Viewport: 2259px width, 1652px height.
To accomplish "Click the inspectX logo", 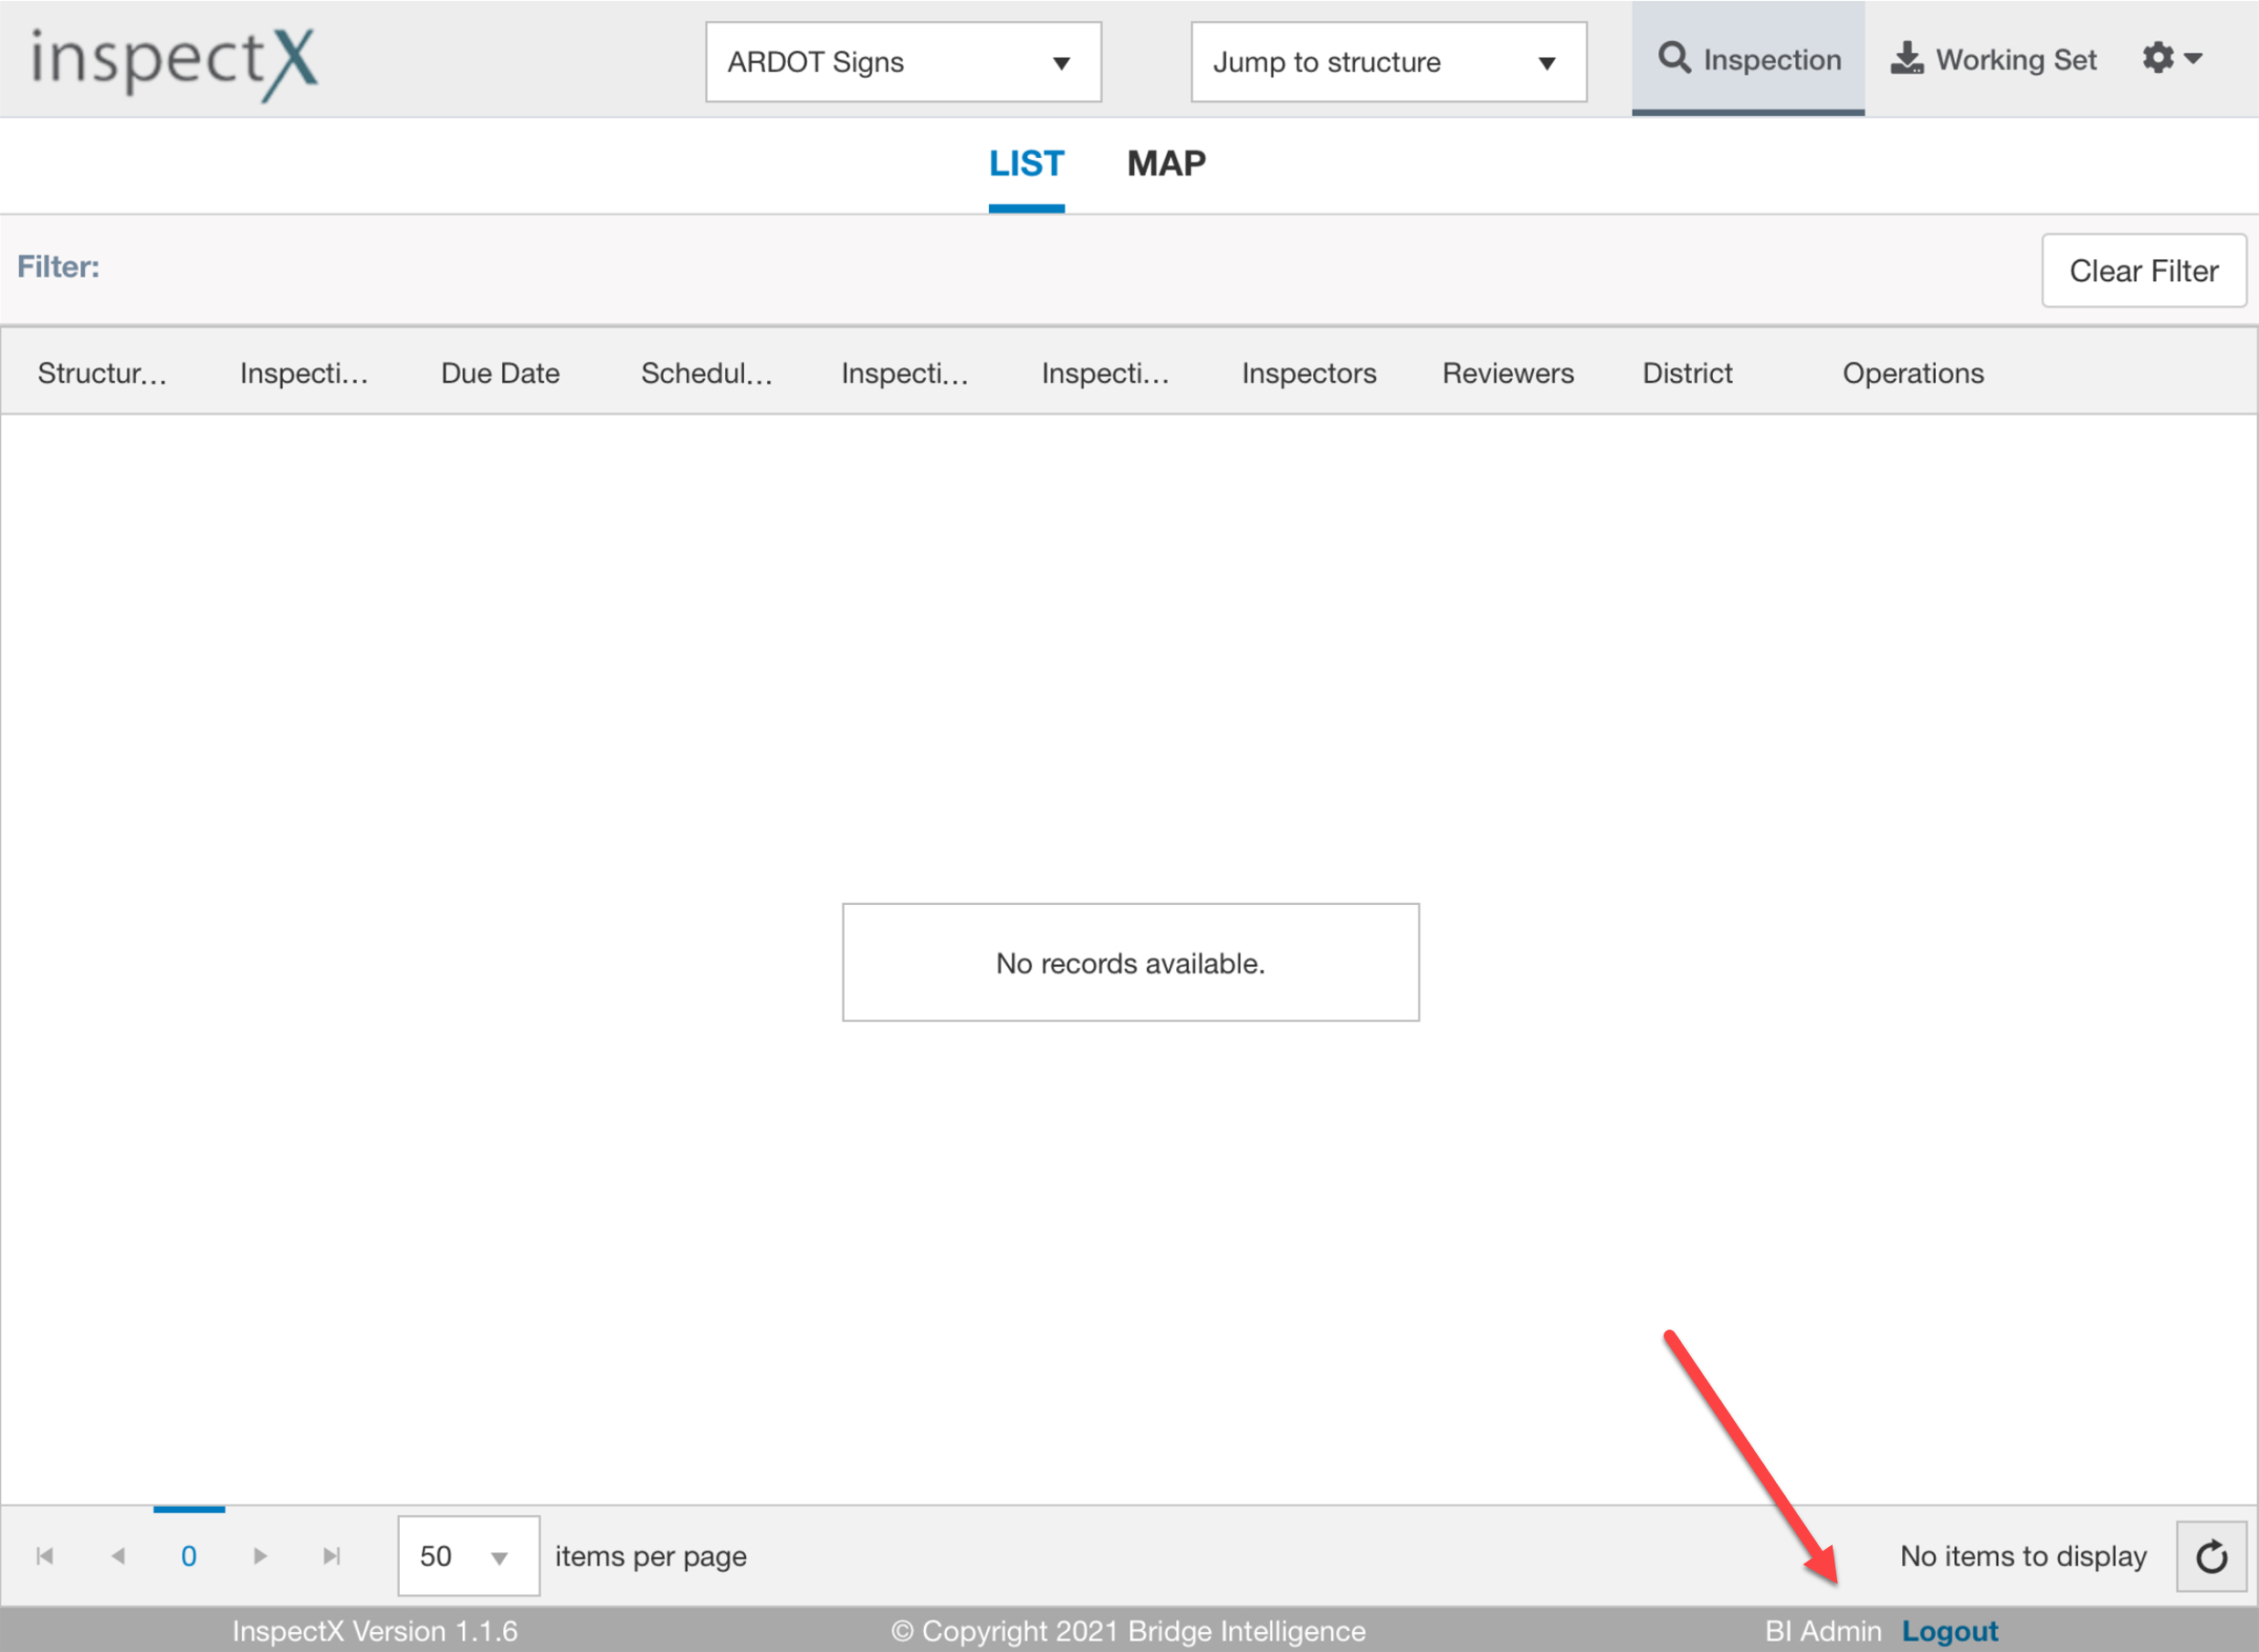I will point(175,63).
